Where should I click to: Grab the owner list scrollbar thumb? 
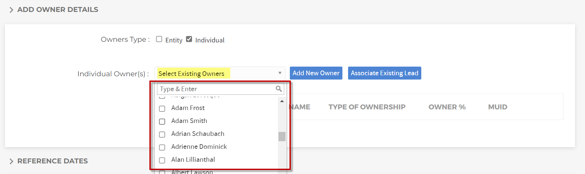click(x=282, y=137)
